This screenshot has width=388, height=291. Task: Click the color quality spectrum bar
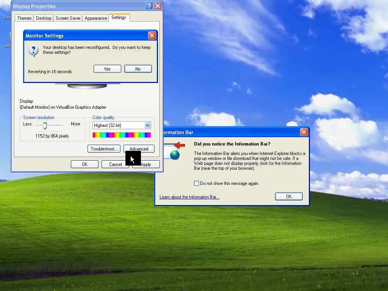click(122, 135)
